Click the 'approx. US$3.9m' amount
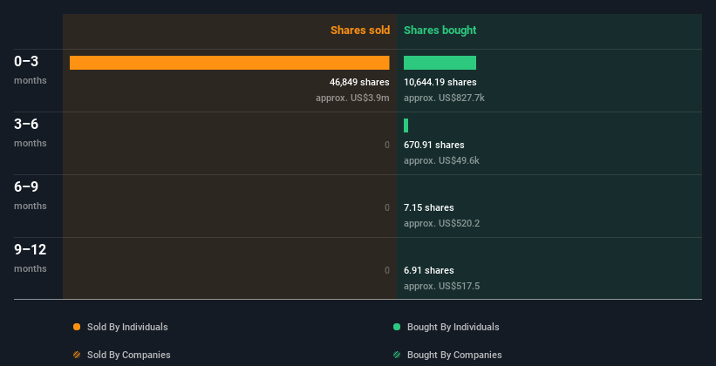716x366 pixels. pos(352,98)
